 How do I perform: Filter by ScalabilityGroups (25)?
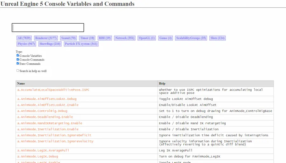pos(191,38)
